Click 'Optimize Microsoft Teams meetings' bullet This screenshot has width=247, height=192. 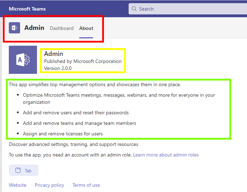click(x=119, y=98)
